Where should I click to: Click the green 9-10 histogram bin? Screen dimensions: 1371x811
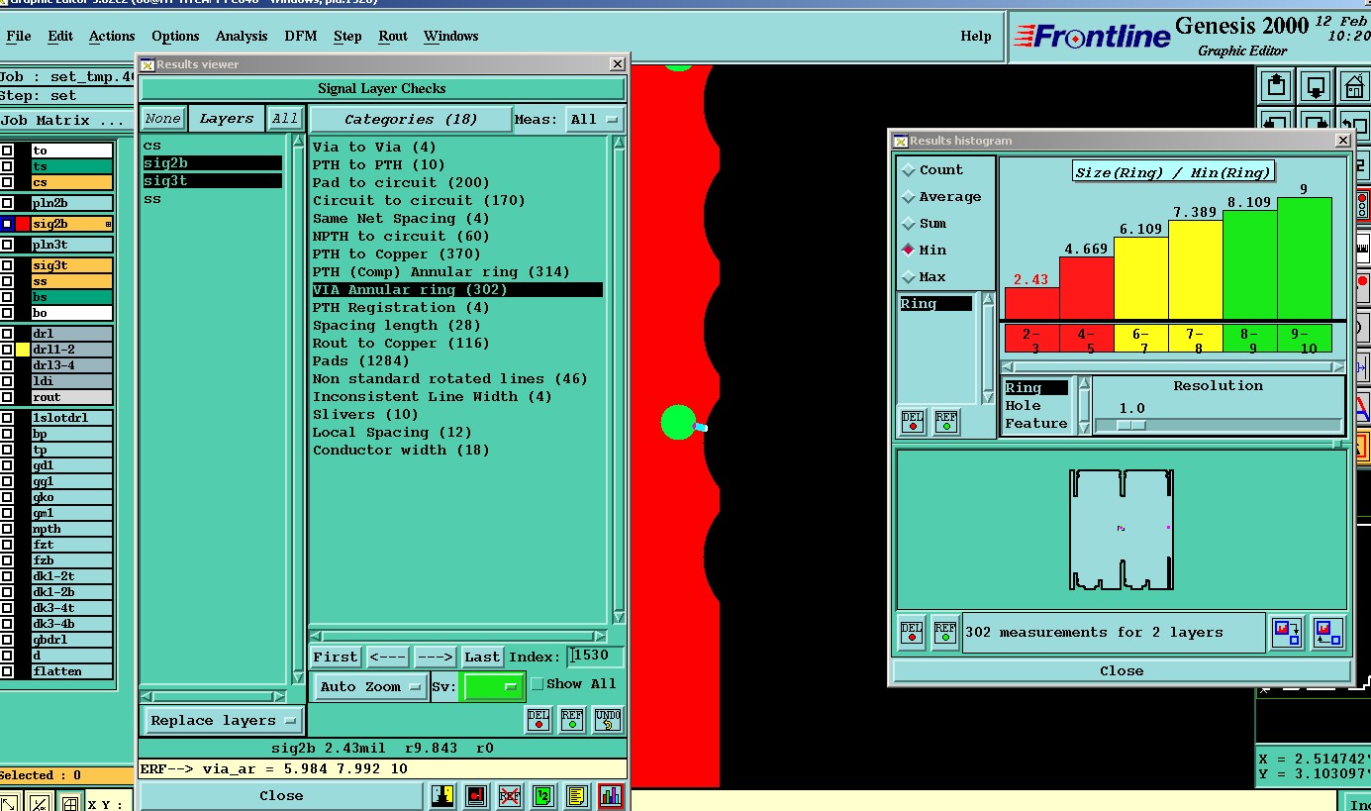[x=1304, y=339]
